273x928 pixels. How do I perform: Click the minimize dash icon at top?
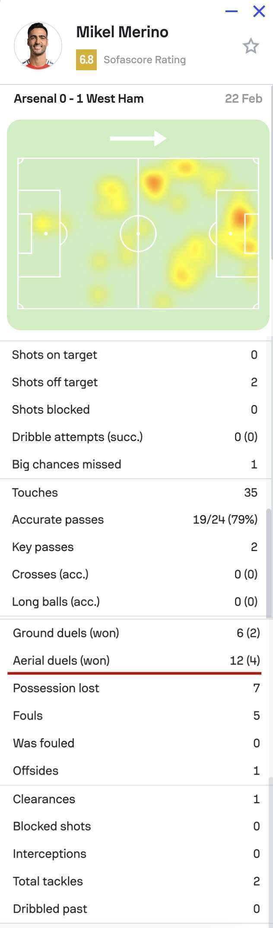tap(232, 11)
